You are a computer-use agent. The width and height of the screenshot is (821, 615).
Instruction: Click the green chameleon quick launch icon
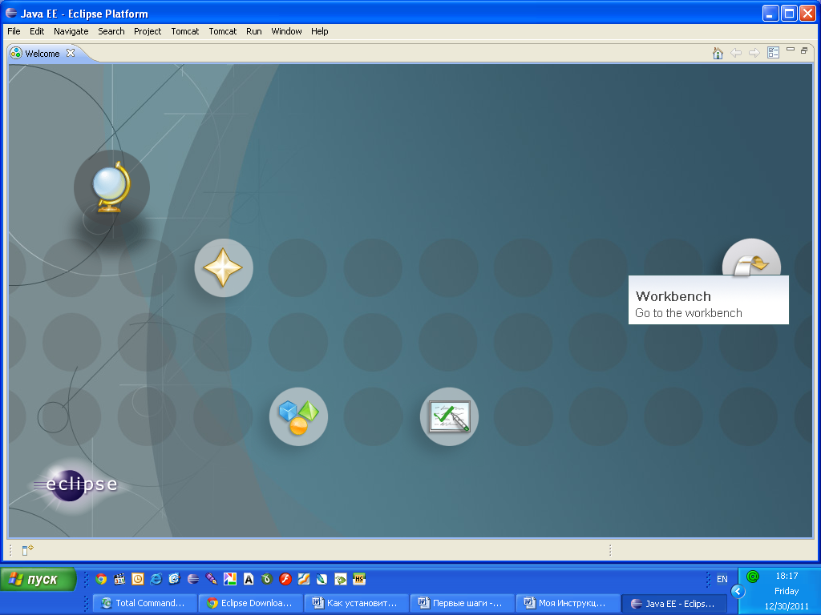341,579
